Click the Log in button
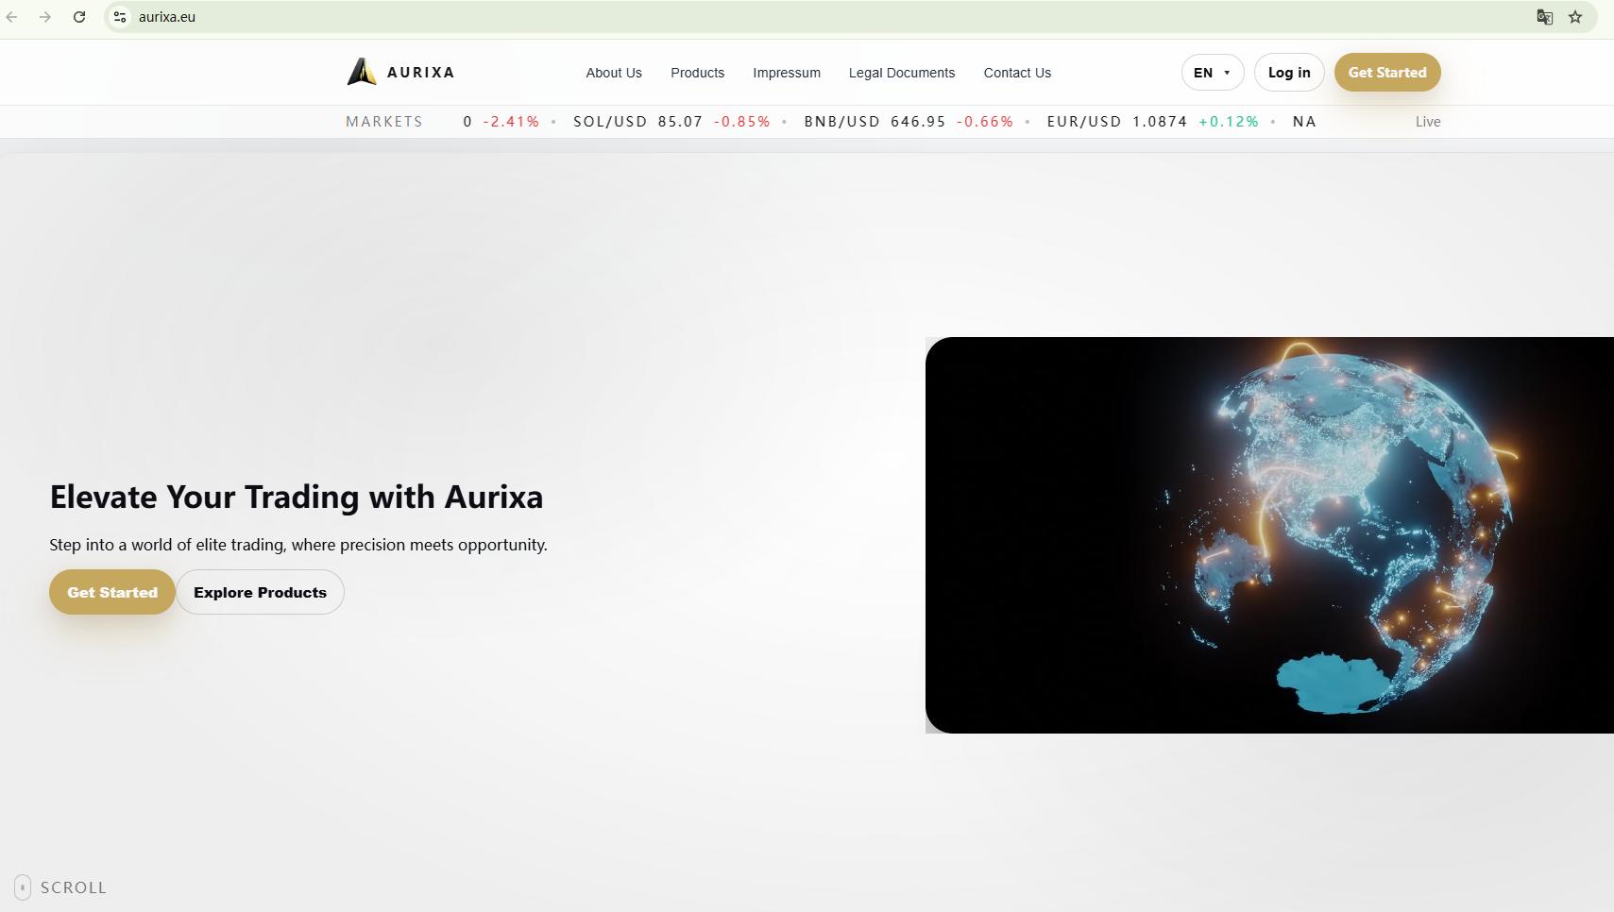The image size is (1614, 912). pos(1289,73)
